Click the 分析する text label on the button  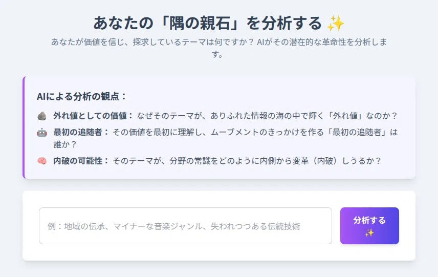click(369, 220)
